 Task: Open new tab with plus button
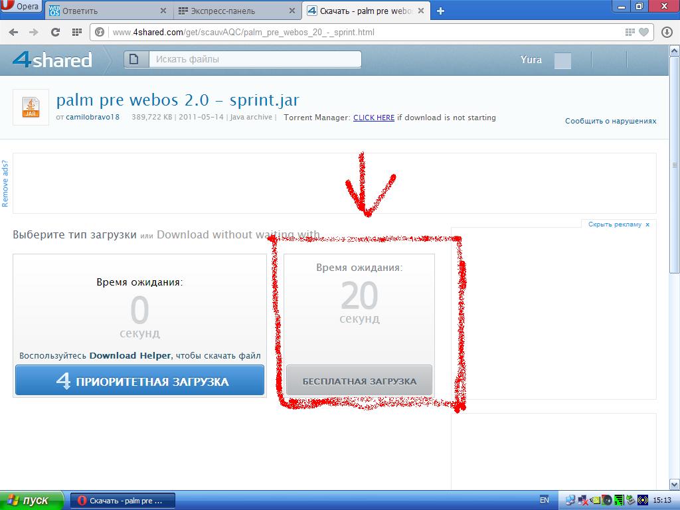[440, 11]
